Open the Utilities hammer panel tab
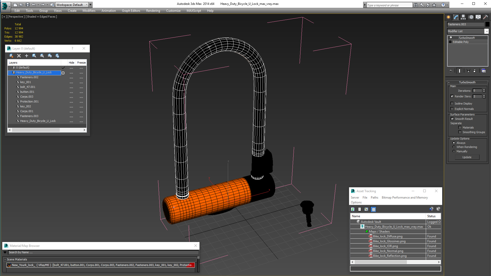This screenshot has height=276, width=491. [x=485, y=17]
